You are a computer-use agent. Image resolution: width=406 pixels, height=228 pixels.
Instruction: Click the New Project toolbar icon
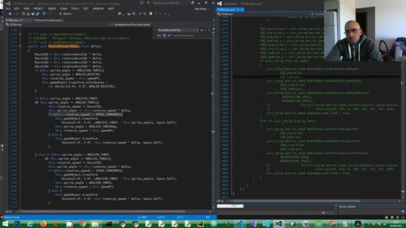point(23,14)
